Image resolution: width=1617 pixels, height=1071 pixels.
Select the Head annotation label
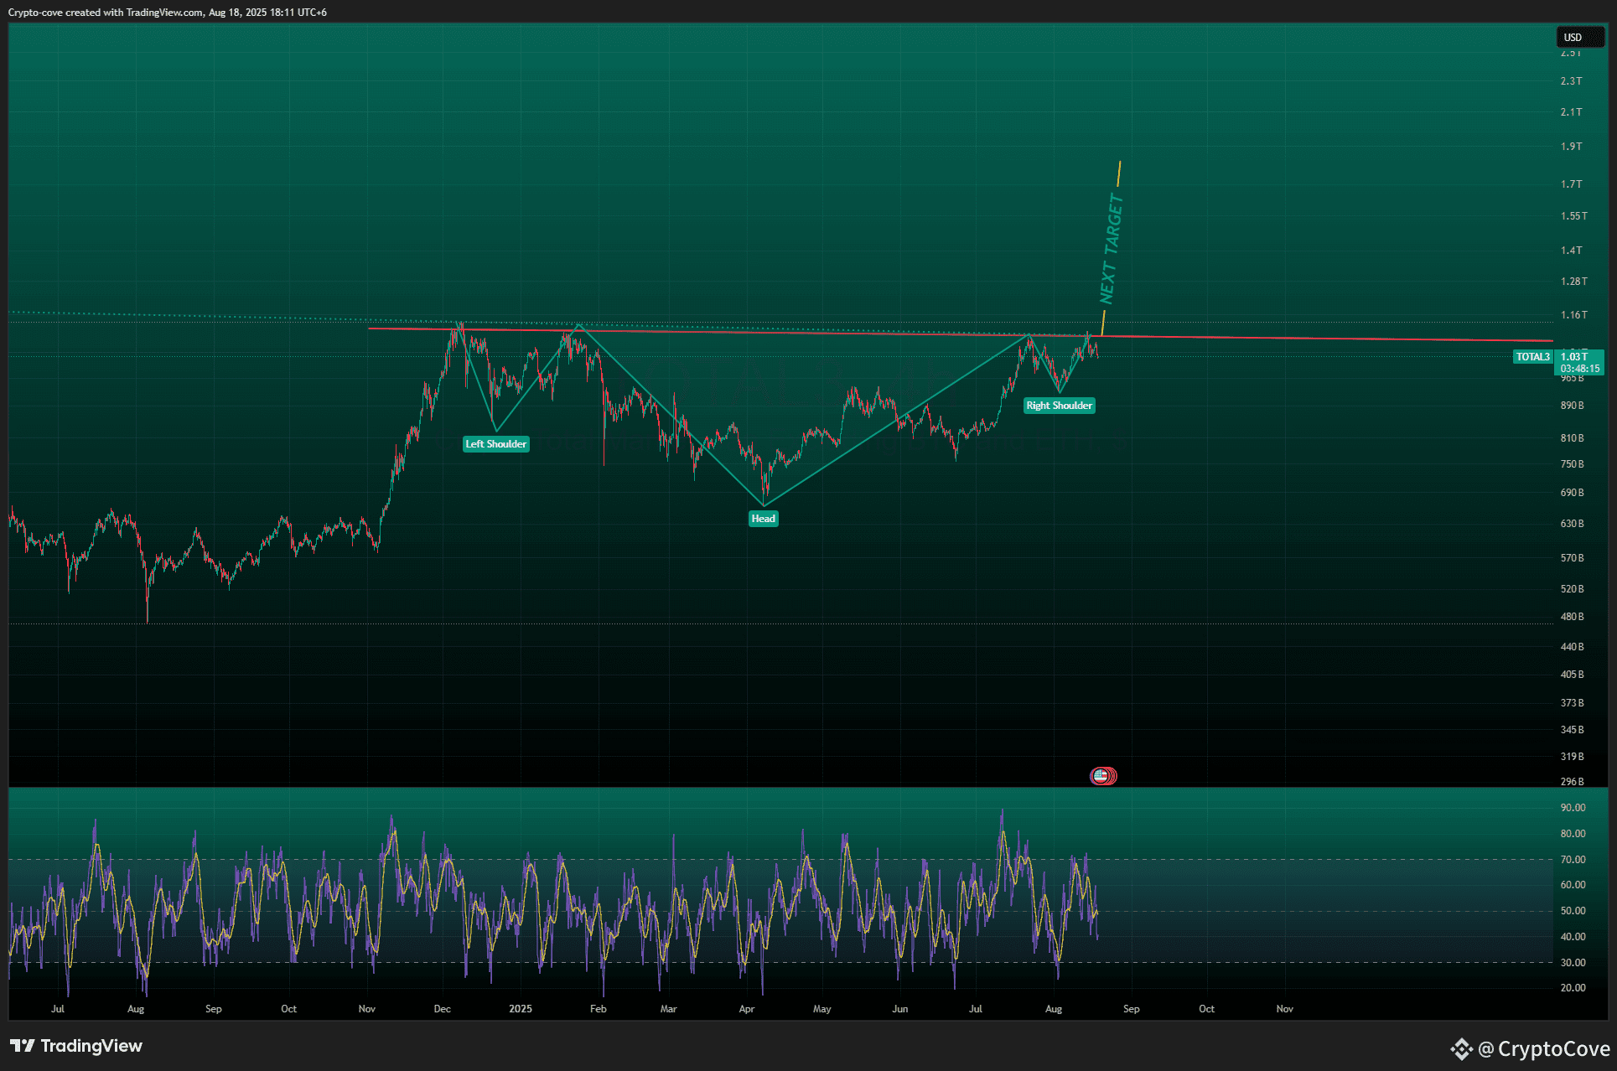[x=763, y=519]
